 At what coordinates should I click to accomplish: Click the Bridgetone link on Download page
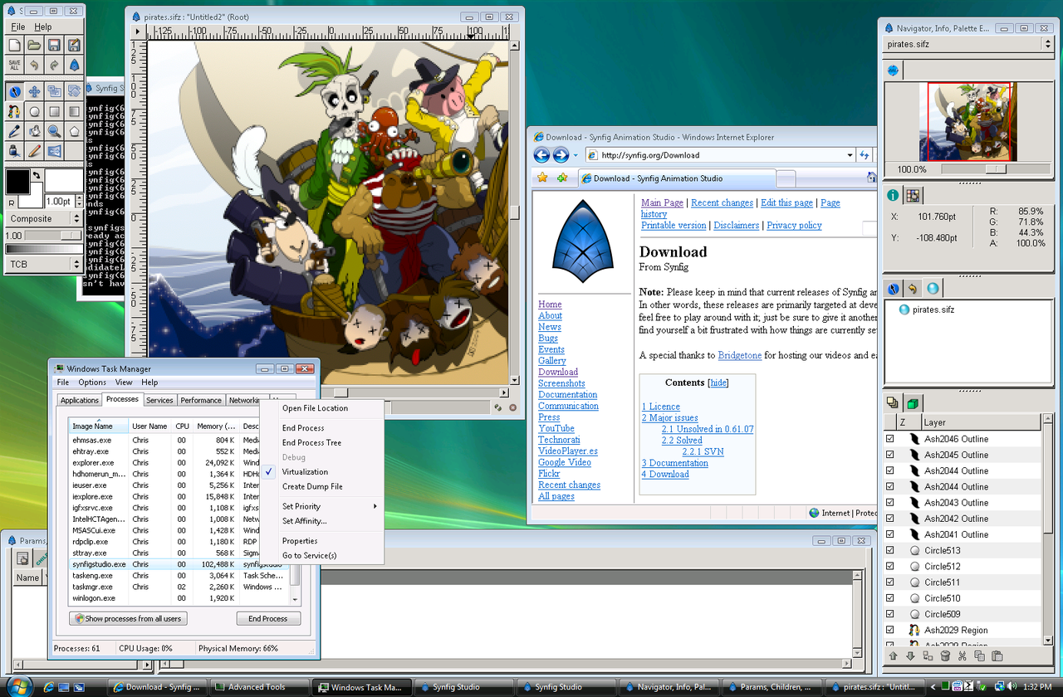click(x=741, y=355)
